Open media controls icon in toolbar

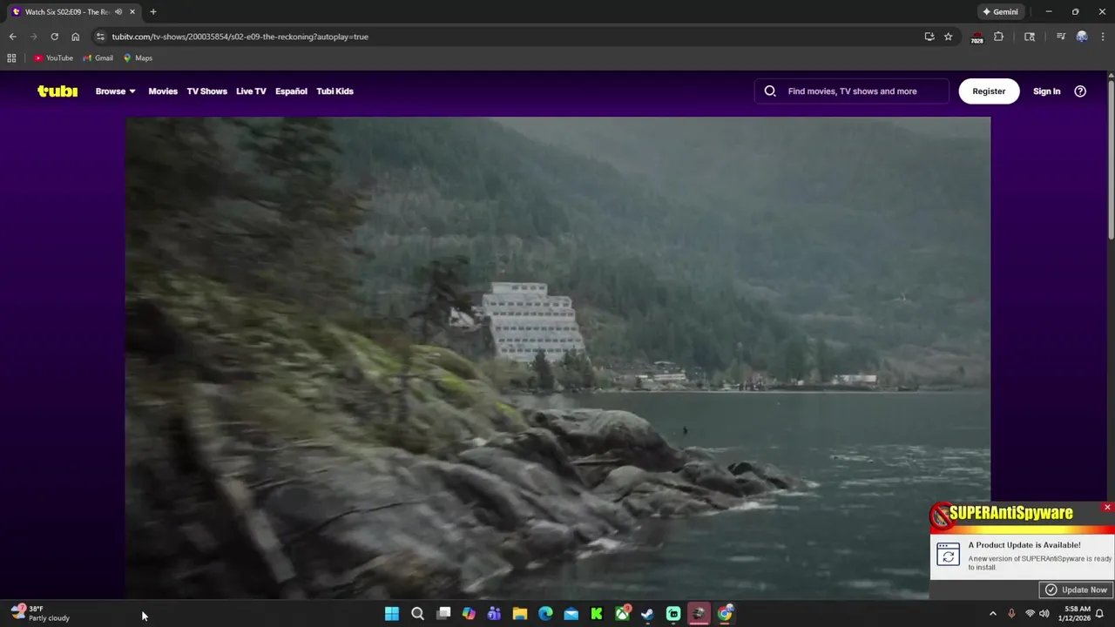pos(1060,37)
